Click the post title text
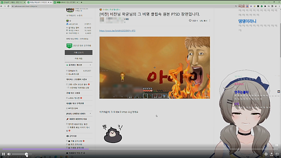The width and height of the screenshot is (281, 158). (x=150, y=14)
